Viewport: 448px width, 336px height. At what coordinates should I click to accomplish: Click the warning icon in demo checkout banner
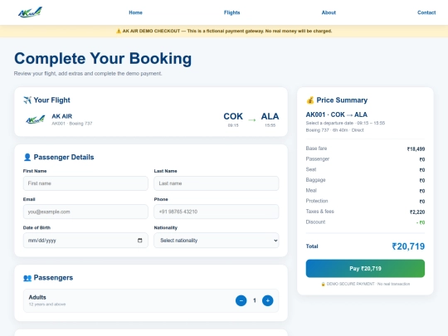tap(119, 31)
